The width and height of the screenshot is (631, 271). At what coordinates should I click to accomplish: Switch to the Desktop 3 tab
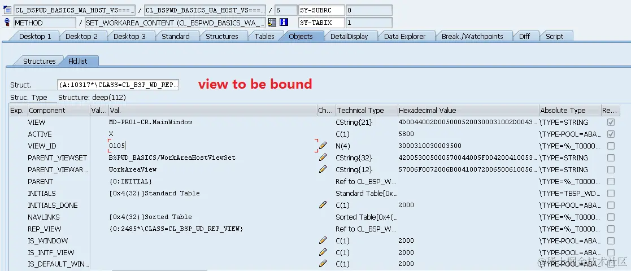(129, 36)
